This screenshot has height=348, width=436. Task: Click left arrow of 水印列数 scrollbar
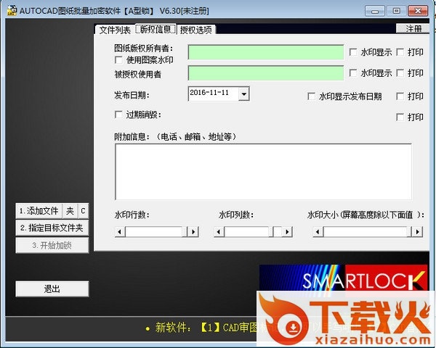point(219,231)
